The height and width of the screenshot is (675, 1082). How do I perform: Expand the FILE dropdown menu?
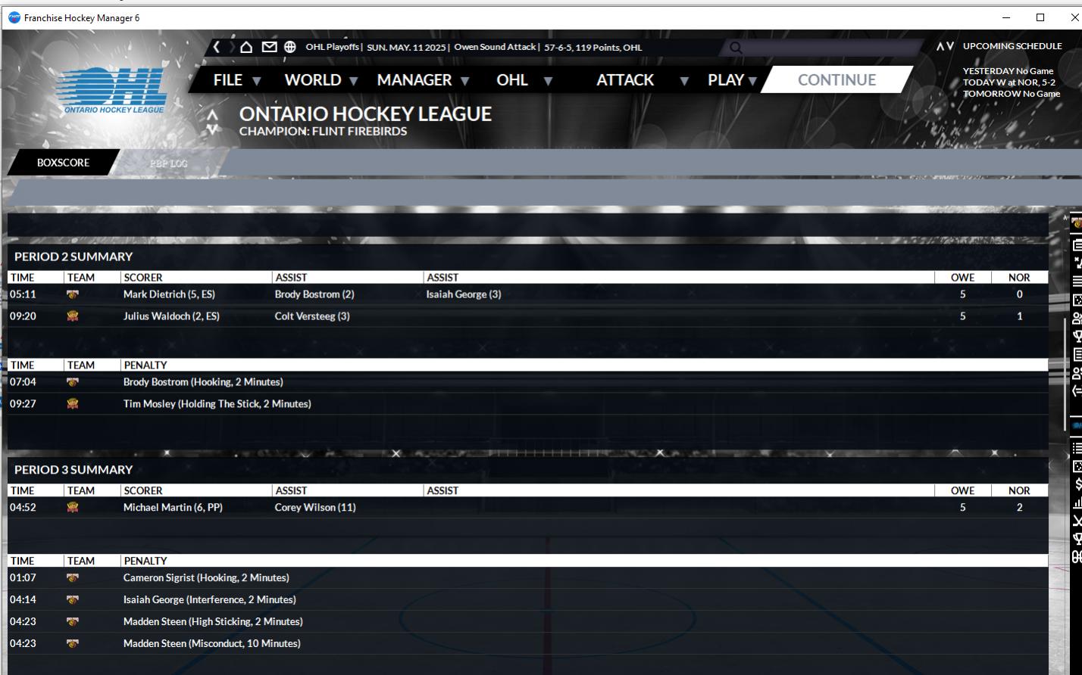coord(236,80)
